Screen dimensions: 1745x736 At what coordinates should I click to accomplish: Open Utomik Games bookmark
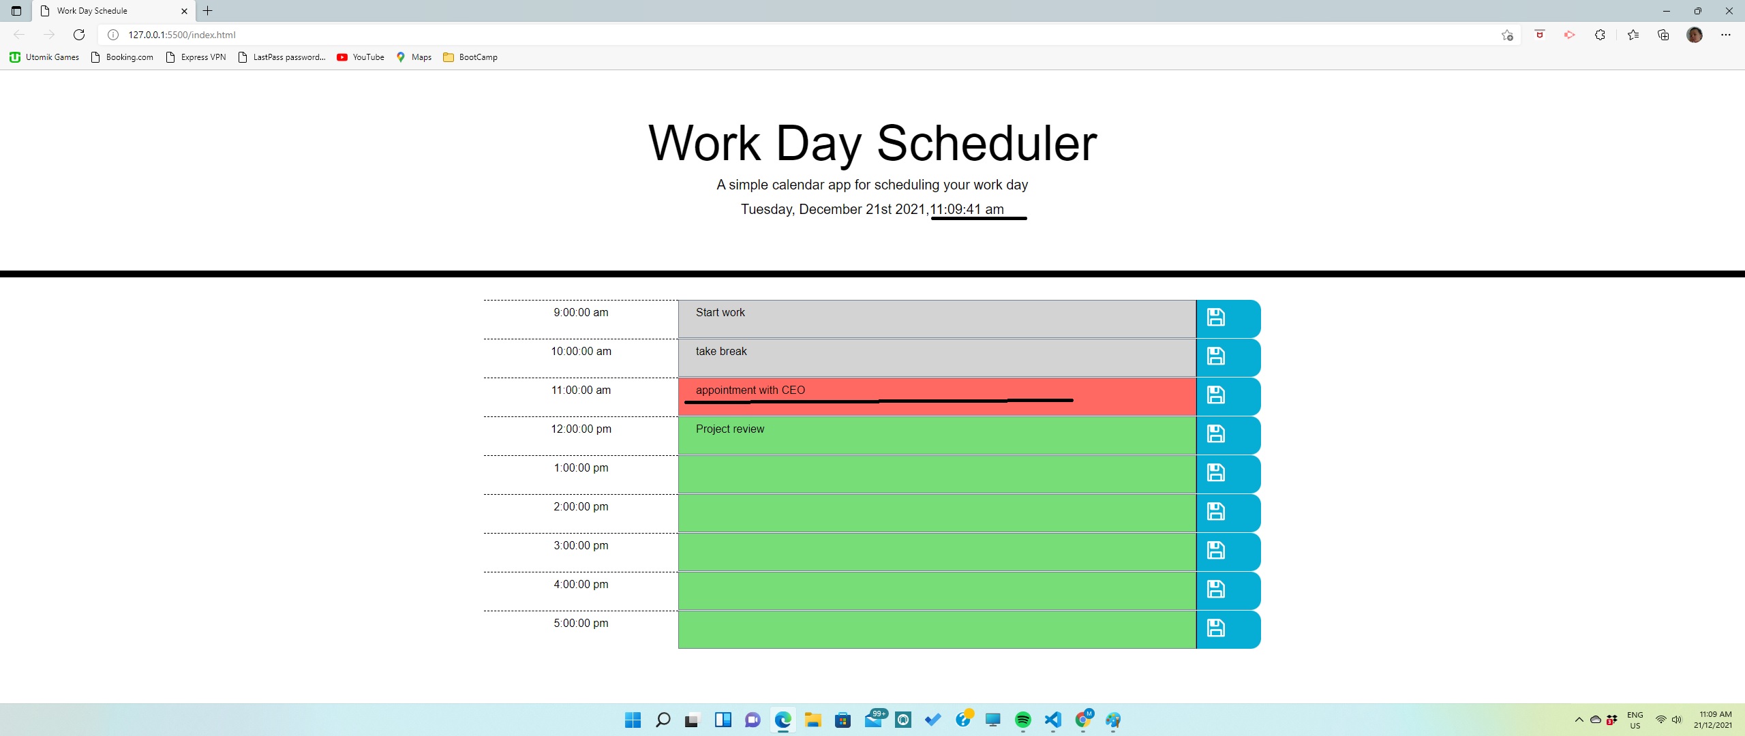tap(44, 57)
